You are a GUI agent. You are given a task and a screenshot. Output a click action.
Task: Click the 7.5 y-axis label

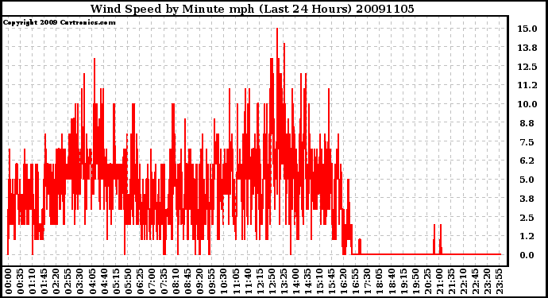pyautogui.click(x=527, y=142)
